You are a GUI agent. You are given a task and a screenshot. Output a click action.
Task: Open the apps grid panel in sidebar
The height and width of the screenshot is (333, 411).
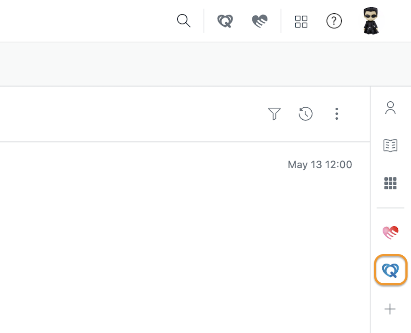click(x=390, y=183)
